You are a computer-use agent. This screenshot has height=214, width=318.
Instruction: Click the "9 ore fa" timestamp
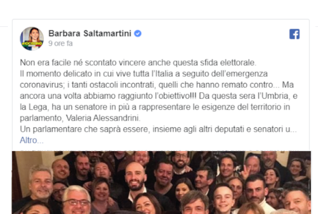coord(61,43)
